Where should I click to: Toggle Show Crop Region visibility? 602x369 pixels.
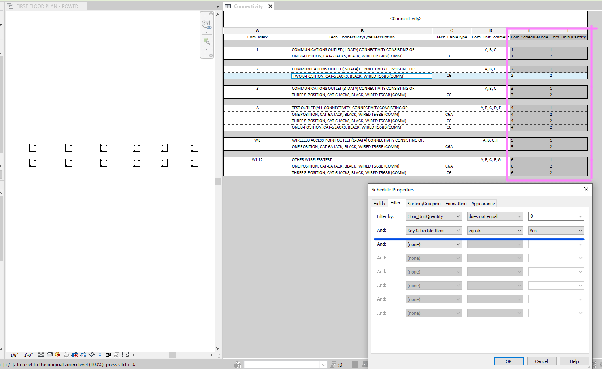tap(83, 355)
